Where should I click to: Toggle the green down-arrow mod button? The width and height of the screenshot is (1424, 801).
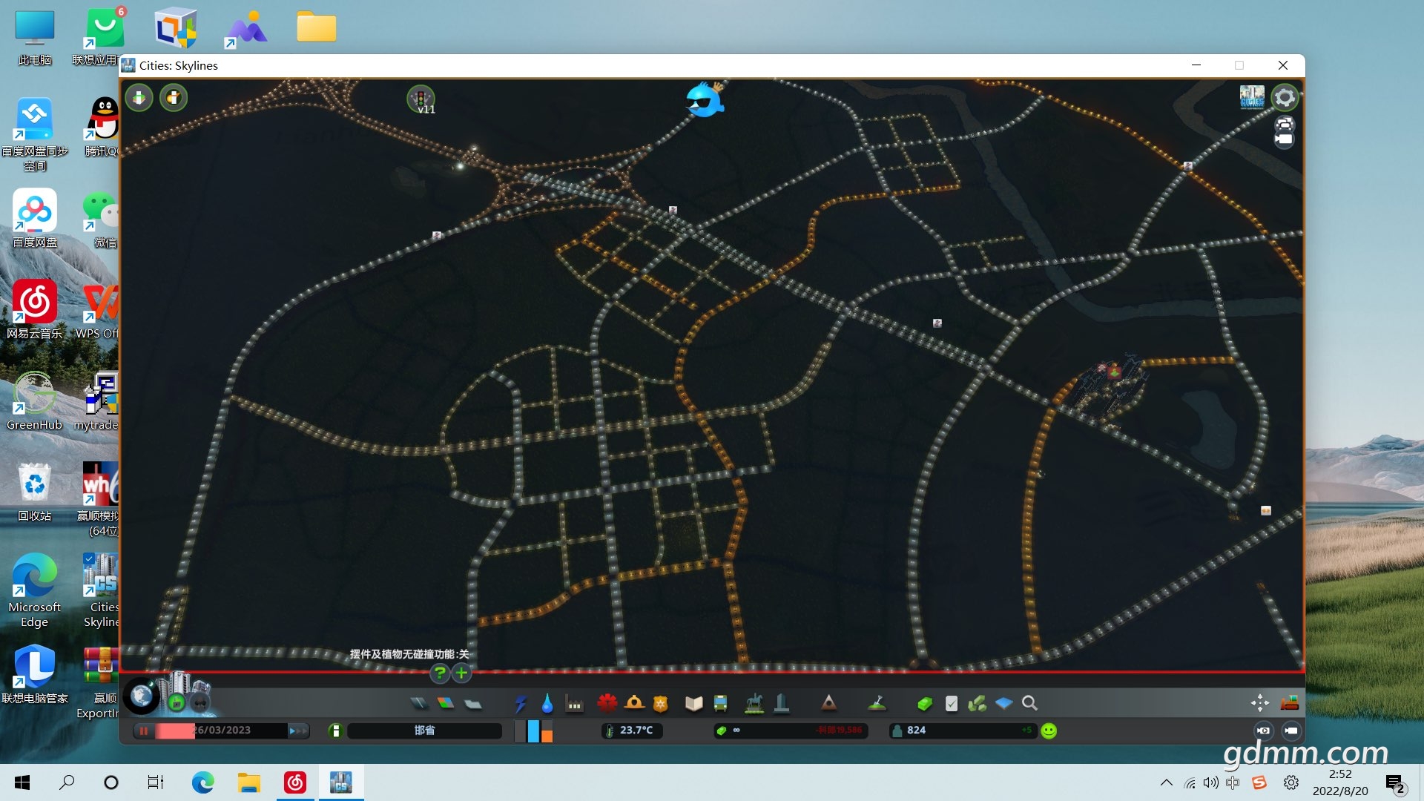[139, 97]
